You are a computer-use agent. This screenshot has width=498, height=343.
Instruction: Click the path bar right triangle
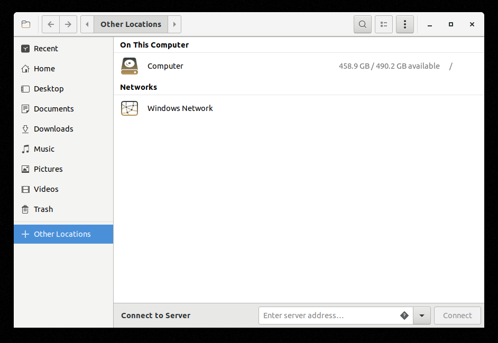pyautogui.click(x=174, y=24)
